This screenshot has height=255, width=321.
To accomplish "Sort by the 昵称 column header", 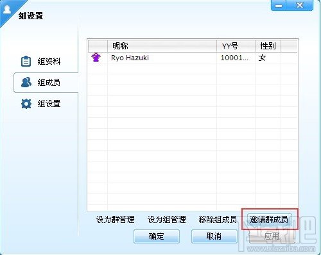I will [x=162, y=45].
